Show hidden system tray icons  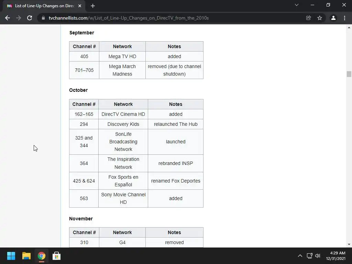click(300, 256)
